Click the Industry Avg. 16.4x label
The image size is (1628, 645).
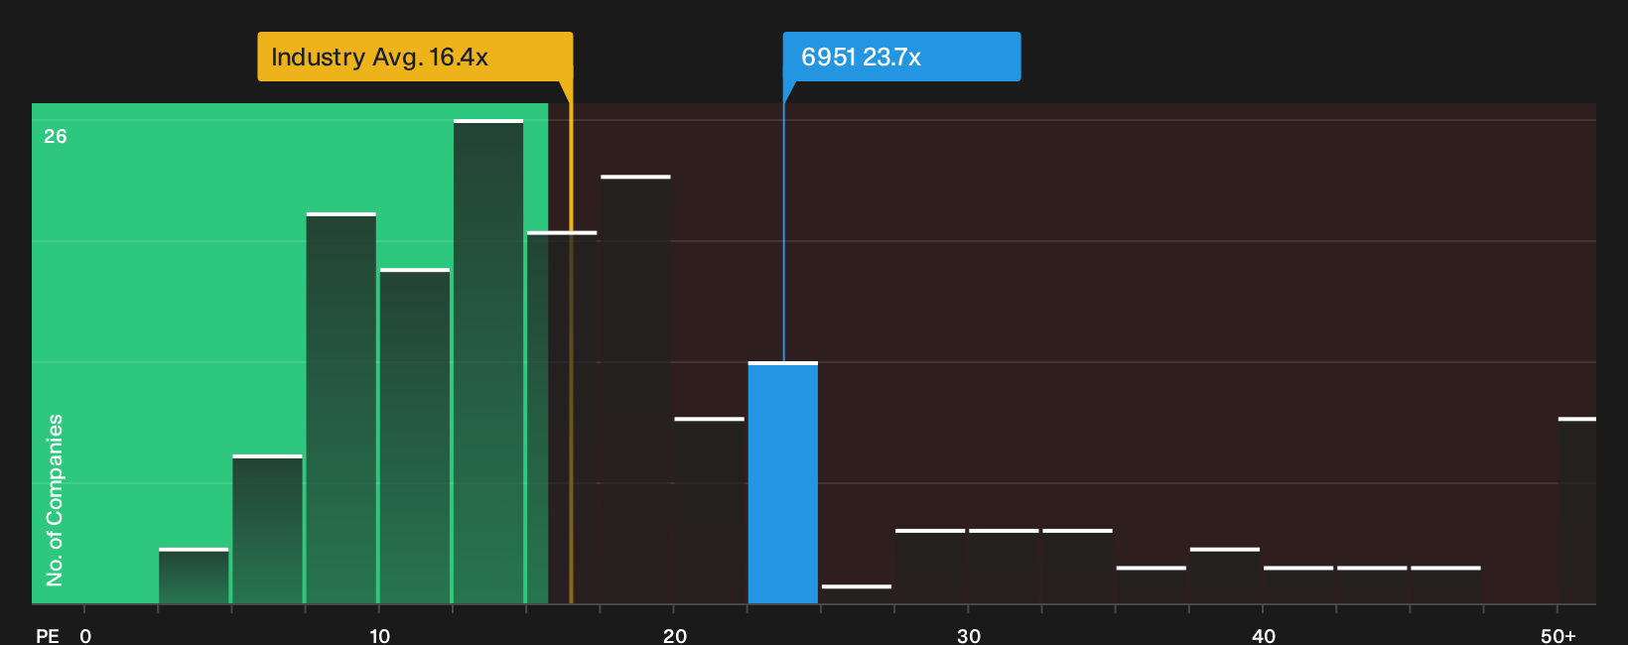click(x=415, y=57)
